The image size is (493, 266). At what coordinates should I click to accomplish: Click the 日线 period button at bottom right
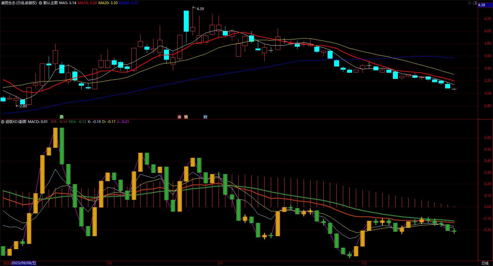pyautogui.click(x=485, y=263)
